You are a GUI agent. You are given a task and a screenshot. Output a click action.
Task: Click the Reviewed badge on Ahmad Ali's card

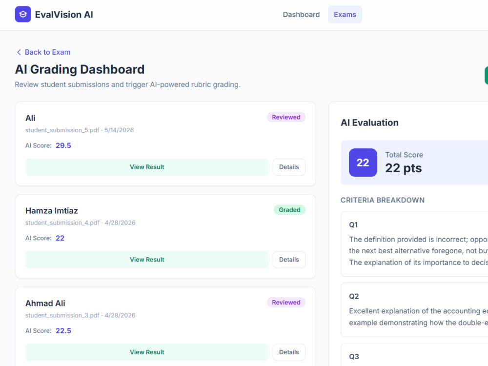click(286, 302)
